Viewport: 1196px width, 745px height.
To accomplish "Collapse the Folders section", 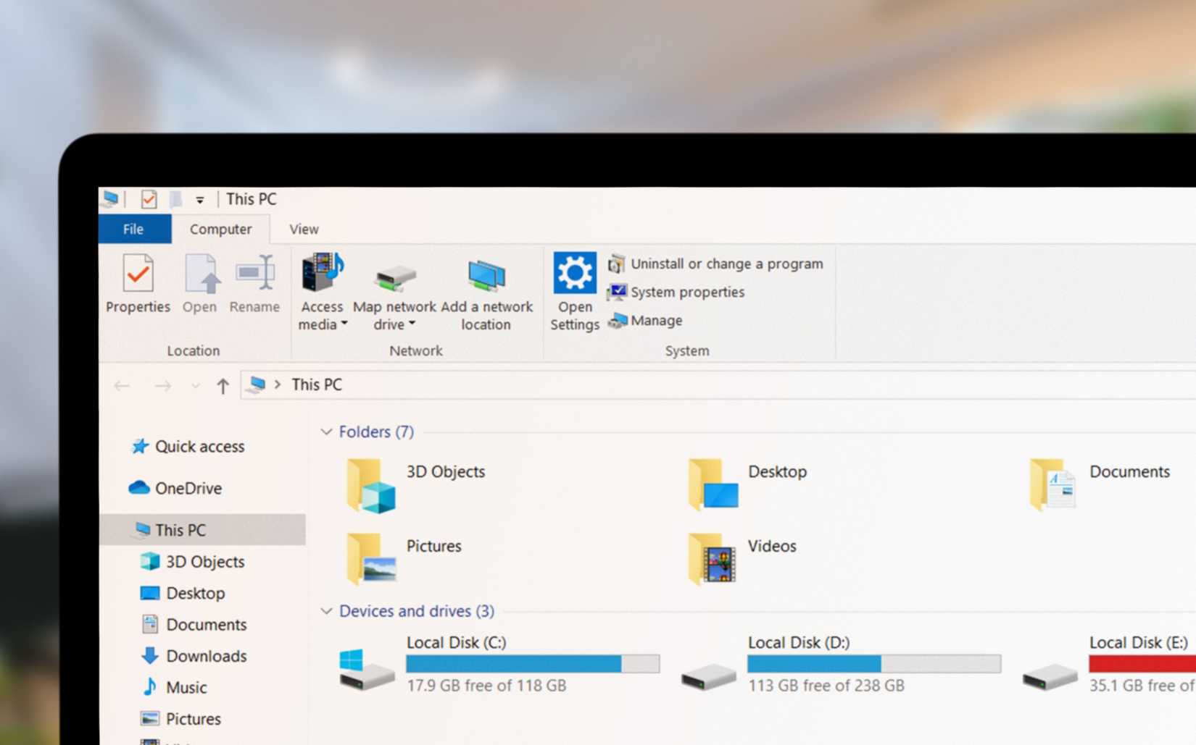I will tap(326, 432).
